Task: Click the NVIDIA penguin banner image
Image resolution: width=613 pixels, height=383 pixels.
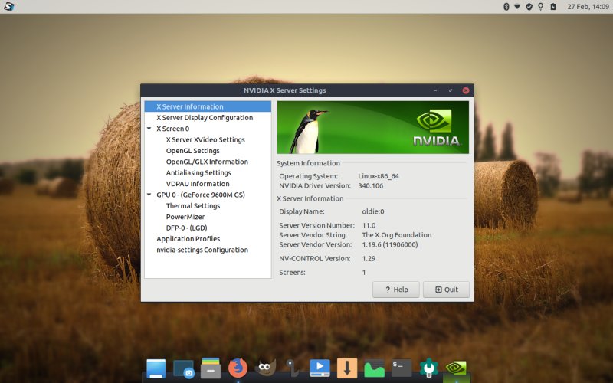Action: 372,127
